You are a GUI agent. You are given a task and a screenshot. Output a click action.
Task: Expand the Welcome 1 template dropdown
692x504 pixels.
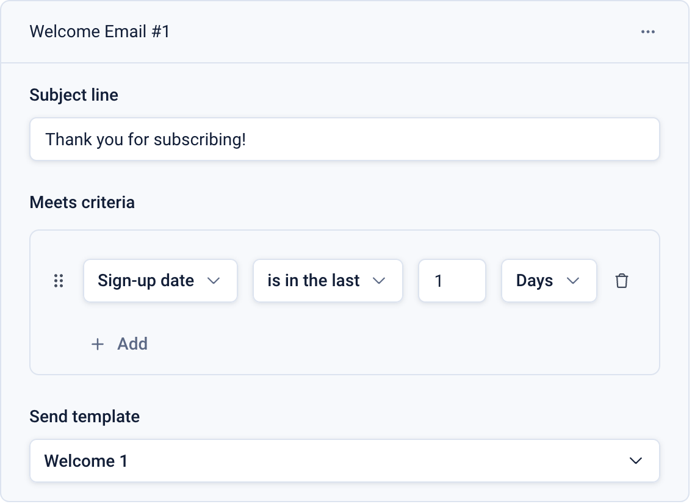(344, 461)
